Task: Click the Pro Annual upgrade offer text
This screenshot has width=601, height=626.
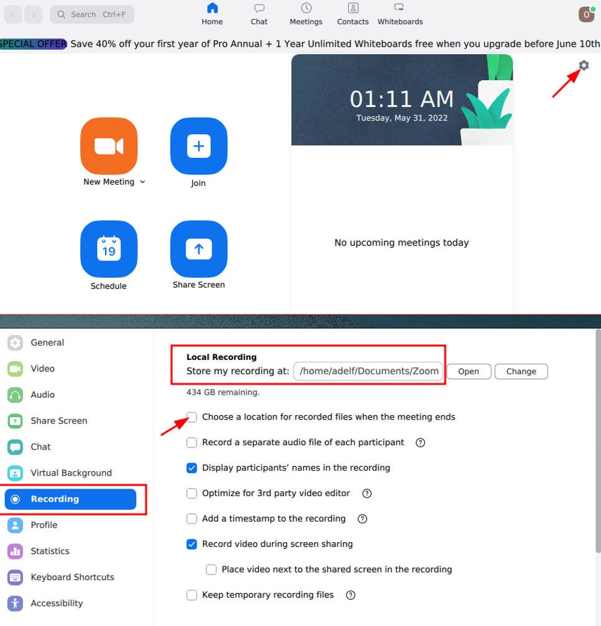Action: point(335,44)
